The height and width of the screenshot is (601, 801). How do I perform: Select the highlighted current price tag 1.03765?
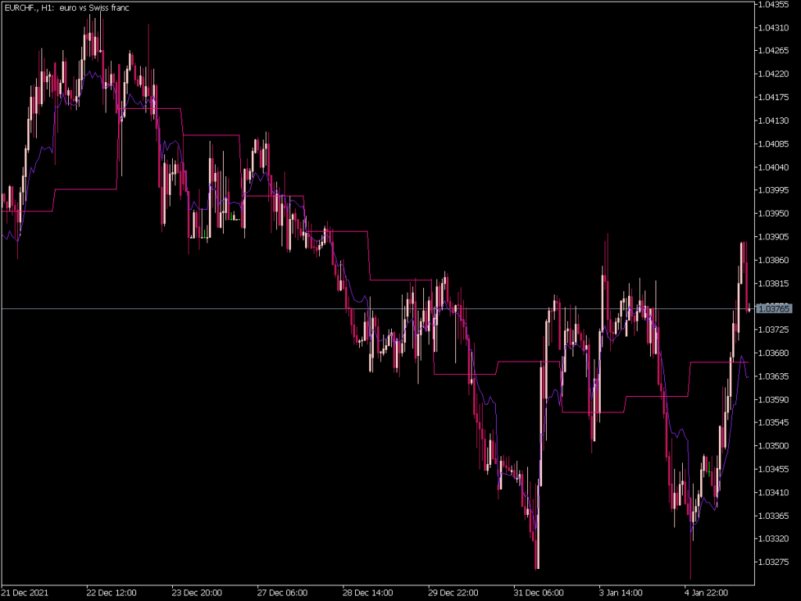[x=775, y=309]
